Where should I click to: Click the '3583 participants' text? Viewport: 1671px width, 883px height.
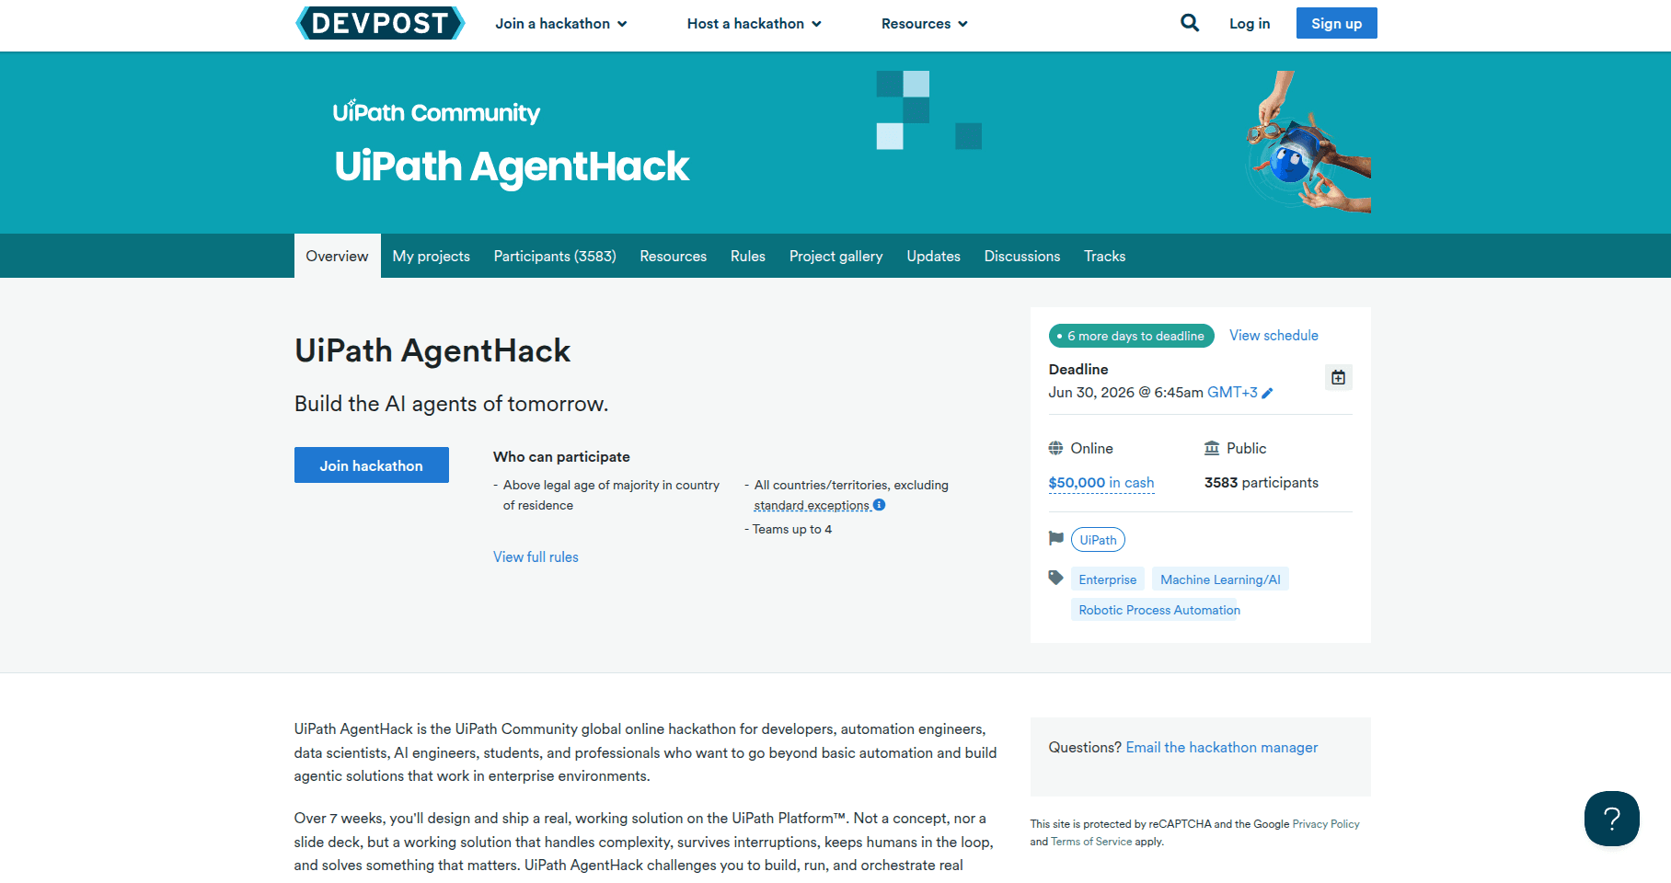coord(1261,483)
